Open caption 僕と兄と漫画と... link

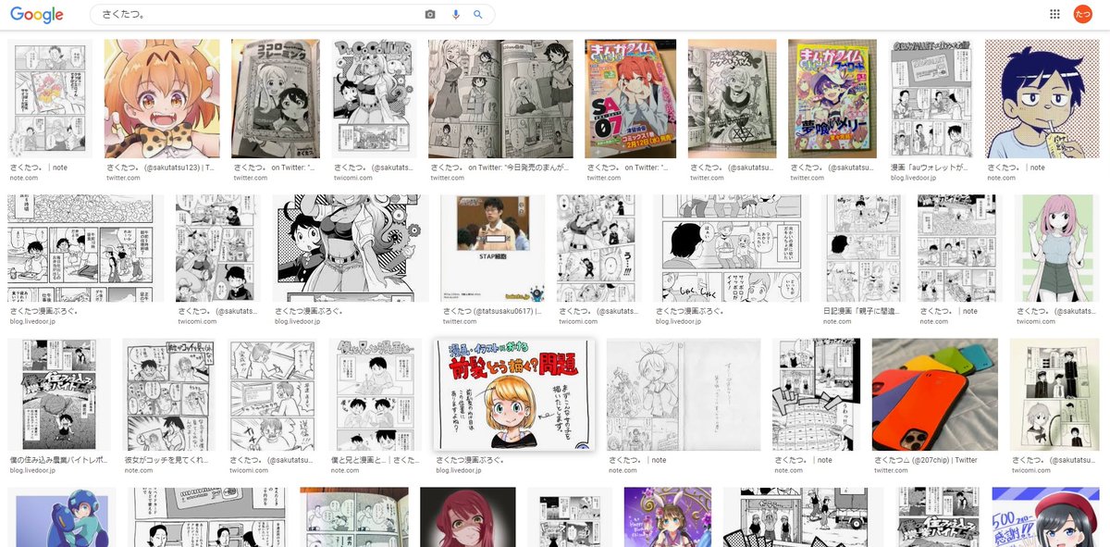point(376,459)
